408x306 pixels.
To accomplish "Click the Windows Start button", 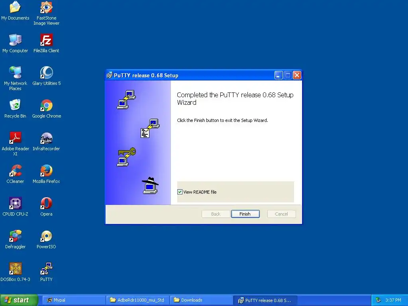I will [19, 300].
